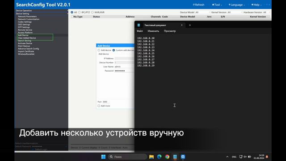Image resolution: width=286 pixels, height=161 pixels.
Task: Tick the select-all checkbox beside No.Type
Action: tap(72, 17)
